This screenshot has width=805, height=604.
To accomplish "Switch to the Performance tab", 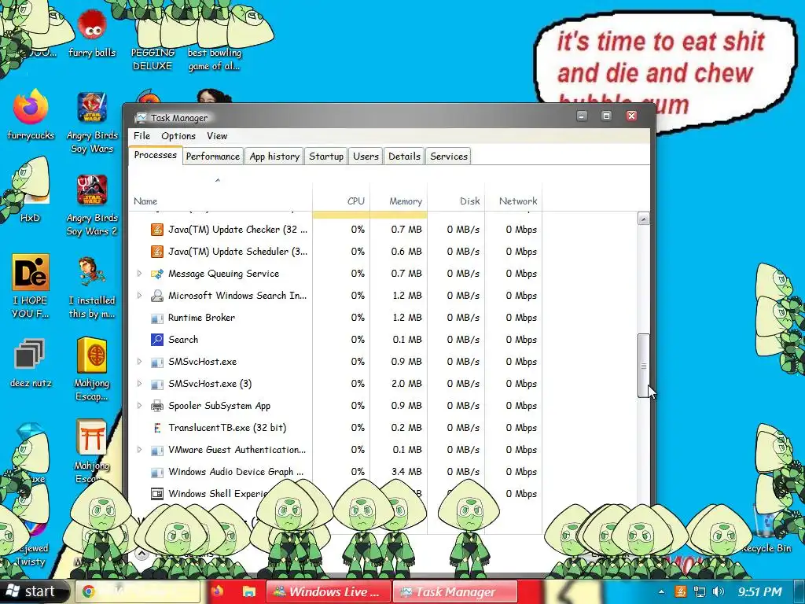I will pyautogui.click(x=212, y=157).
